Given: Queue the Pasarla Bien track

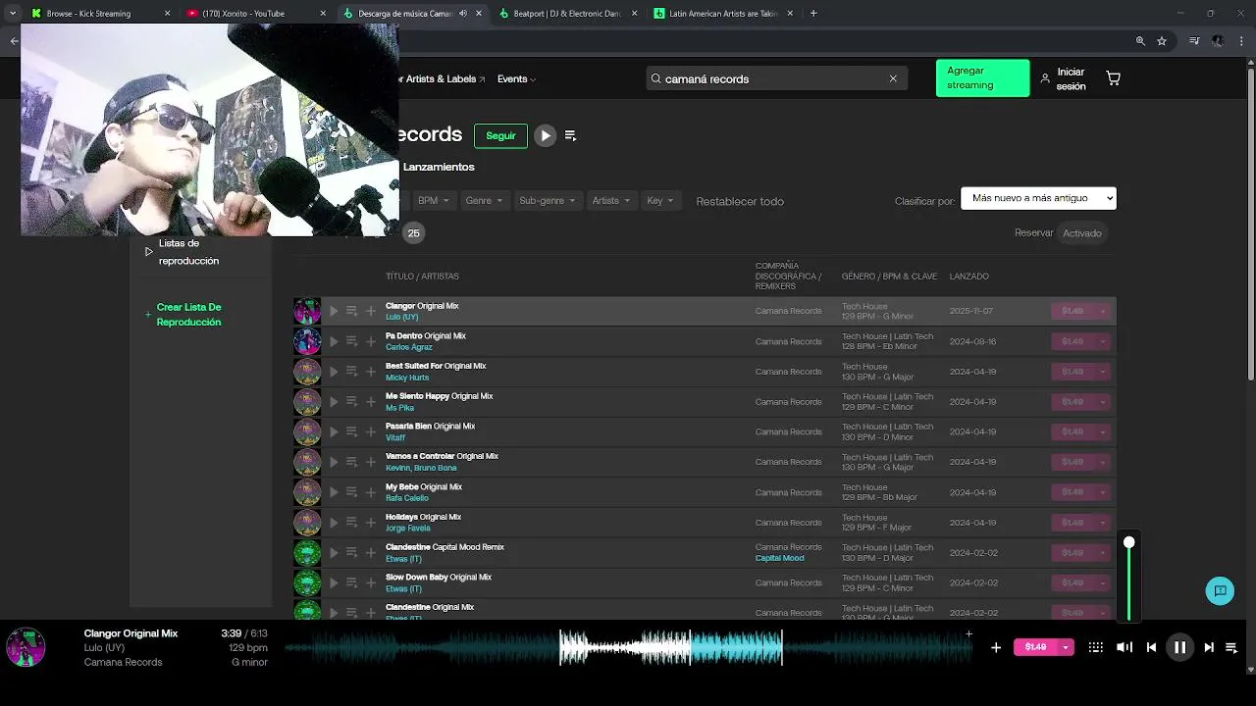Looking at the screenshot, I should click(351, 431).
